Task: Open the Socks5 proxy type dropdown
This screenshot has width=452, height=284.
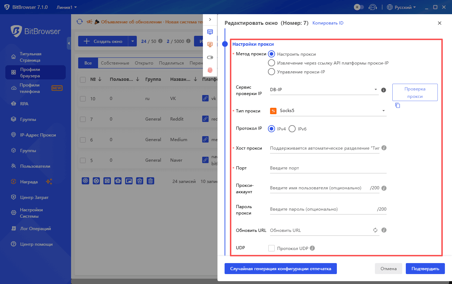Action: [327, 111]
